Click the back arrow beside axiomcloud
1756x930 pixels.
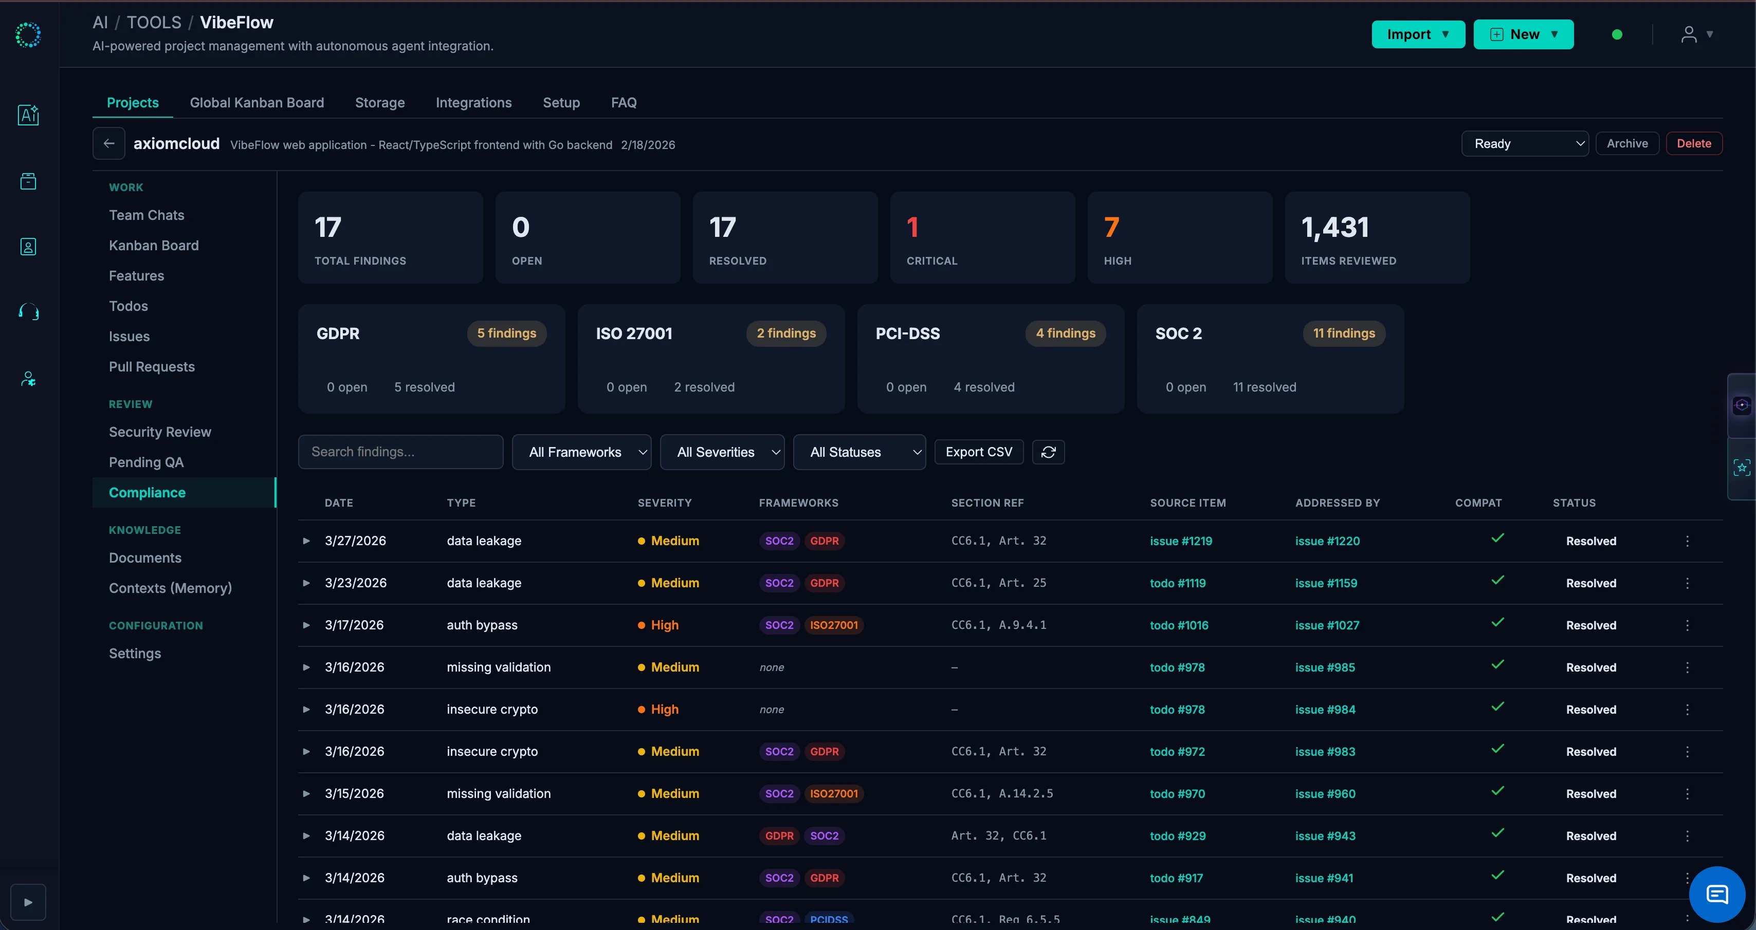(x=109, y=143)
